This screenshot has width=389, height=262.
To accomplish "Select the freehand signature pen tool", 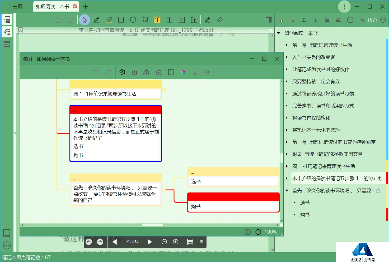I will [x=208, y=20].
